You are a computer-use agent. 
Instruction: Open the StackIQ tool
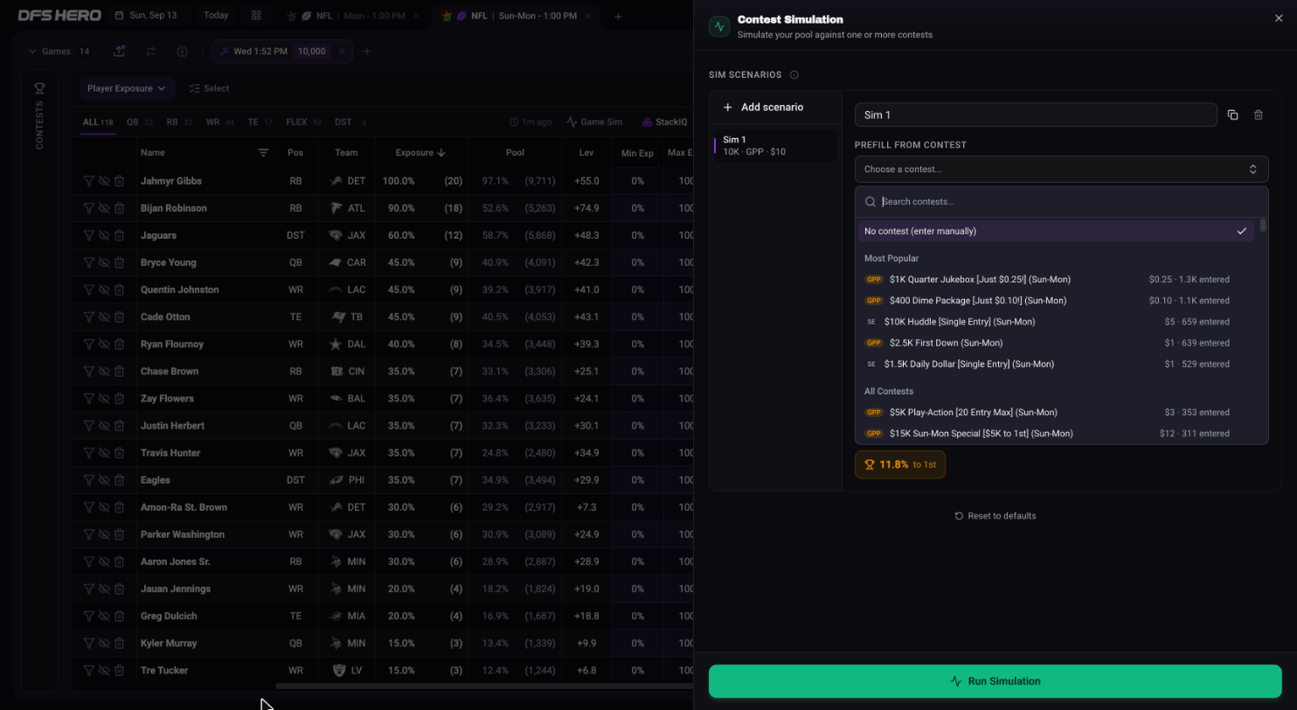click(665, 122)
